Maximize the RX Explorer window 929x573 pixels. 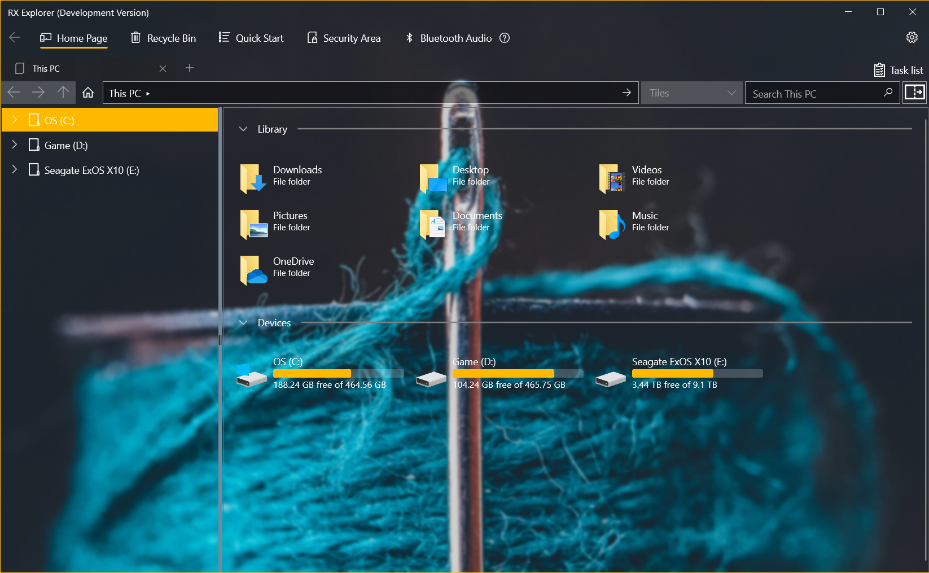pyautogui.click(x=880, y=12)
